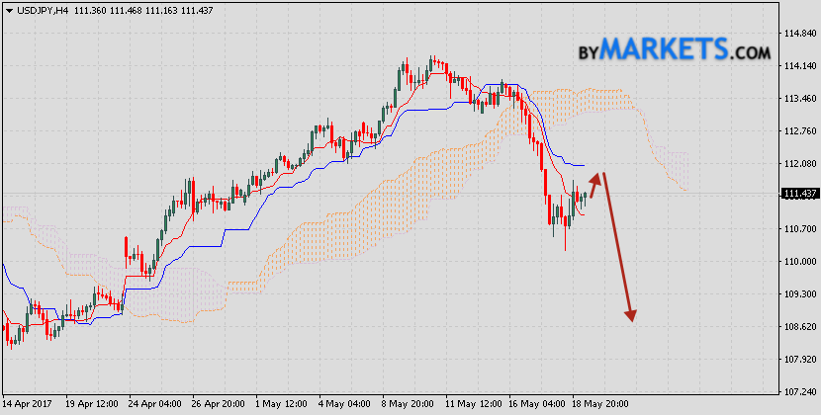Click the small triangle beside USDJPY,H4
This screenshot has width=821, height=415.
[8, 9]
